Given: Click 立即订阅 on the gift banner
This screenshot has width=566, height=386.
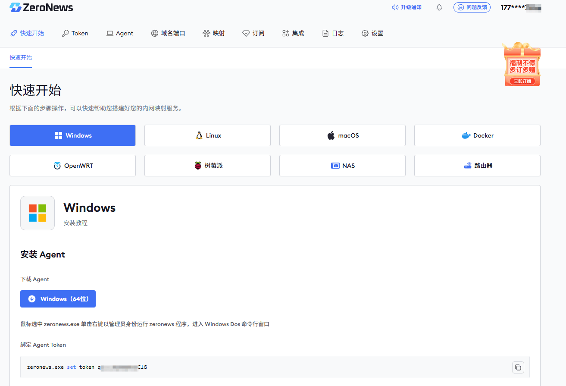Looking at the screenshot, I should [x=522, y=81].
